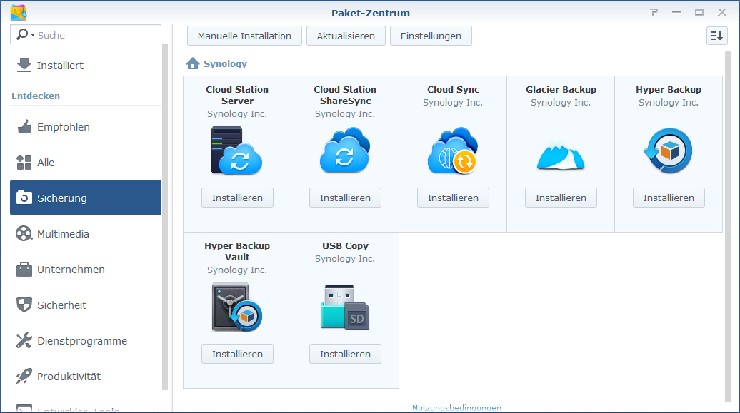Install Hyper Backup package

(669, 198)
